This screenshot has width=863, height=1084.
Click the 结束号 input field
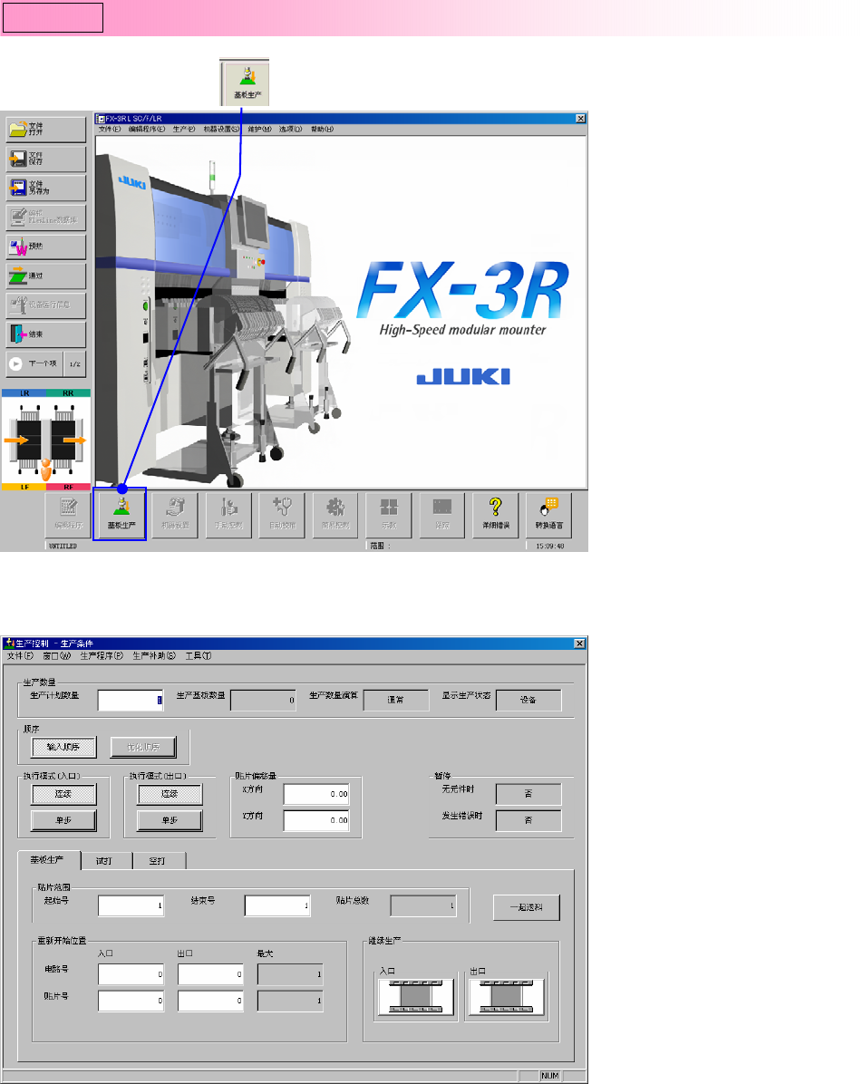point(276,905)
